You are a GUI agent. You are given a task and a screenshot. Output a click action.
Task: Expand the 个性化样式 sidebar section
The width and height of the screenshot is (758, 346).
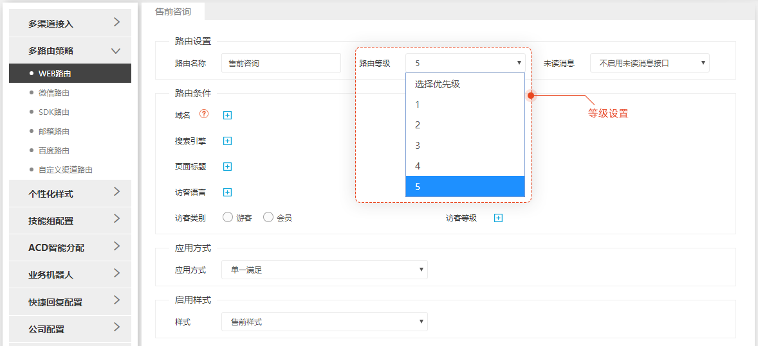70,193
